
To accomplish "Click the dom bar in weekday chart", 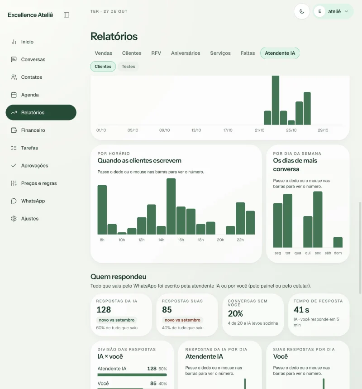I will (x=338, y=242).
